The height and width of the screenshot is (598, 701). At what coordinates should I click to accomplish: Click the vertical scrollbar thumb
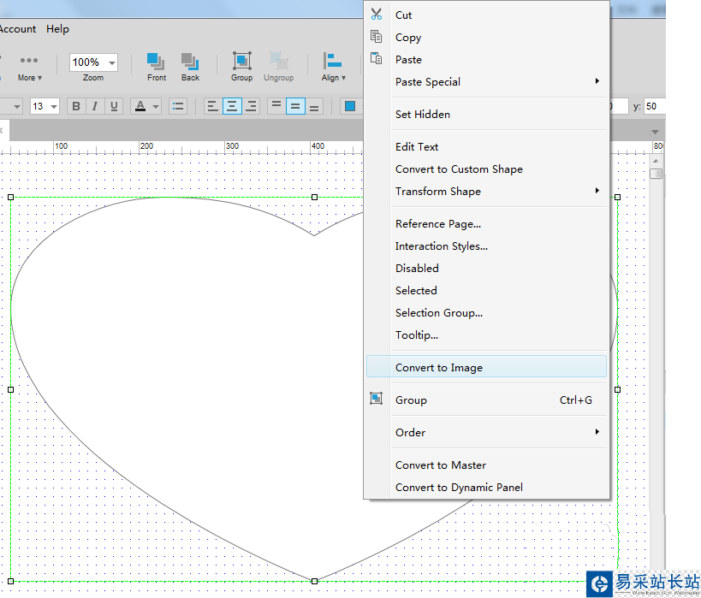(x=656, y=174)
